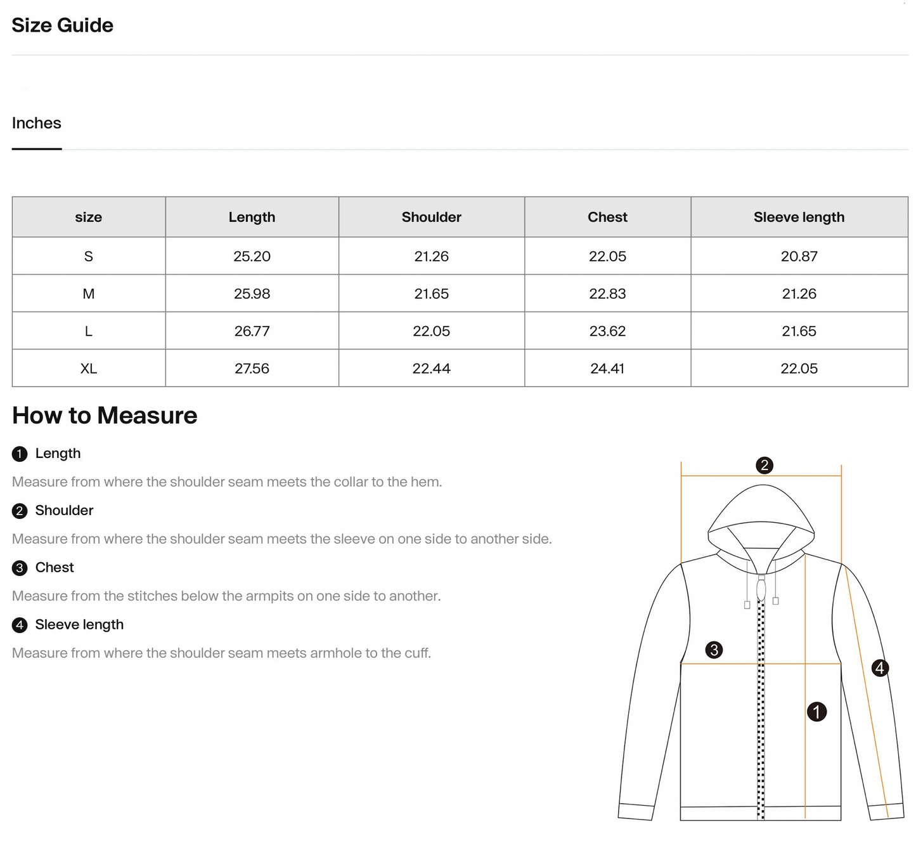Click the Size Guide heading

[63, 25]
